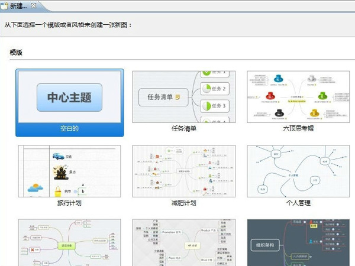Image resolution: width=355 pixels, height=266 pixels.
Task: Pick the 减肥计划 template thumbnail
Action: point(183,171)
